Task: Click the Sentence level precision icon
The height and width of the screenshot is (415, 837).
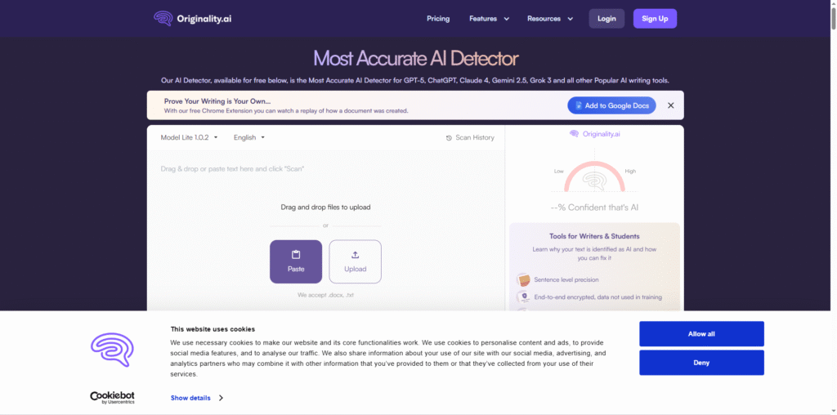Action: pyautogui.click(x=523, y=279)
